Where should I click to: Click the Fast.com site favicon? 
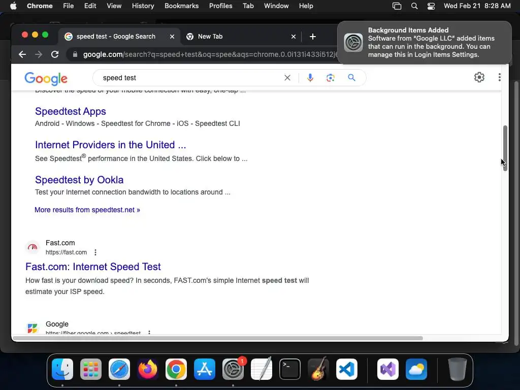pyautogui.click(x=32, y=247)
